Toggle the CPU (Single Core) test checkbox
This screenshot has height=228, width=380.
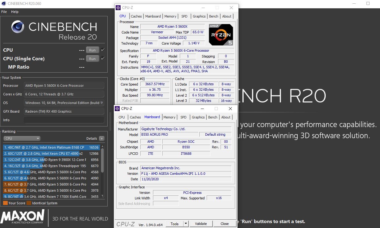tap(103, 58)
